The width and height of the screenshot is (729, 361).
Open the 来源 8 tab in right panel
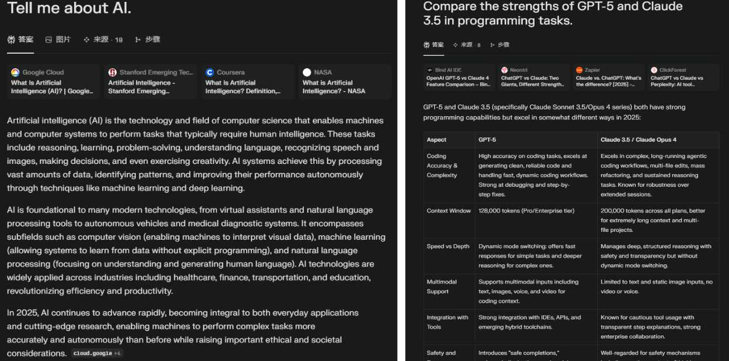tap(467, 45)
